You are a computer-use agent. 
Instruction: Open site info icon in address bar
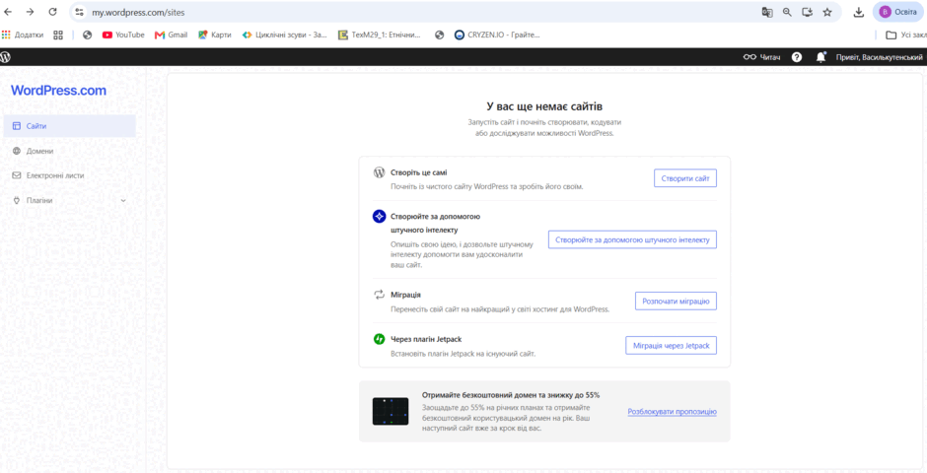[80, 12]
